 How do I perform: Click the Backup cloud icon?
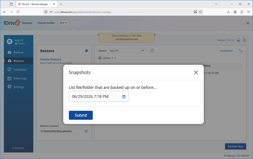10,52
